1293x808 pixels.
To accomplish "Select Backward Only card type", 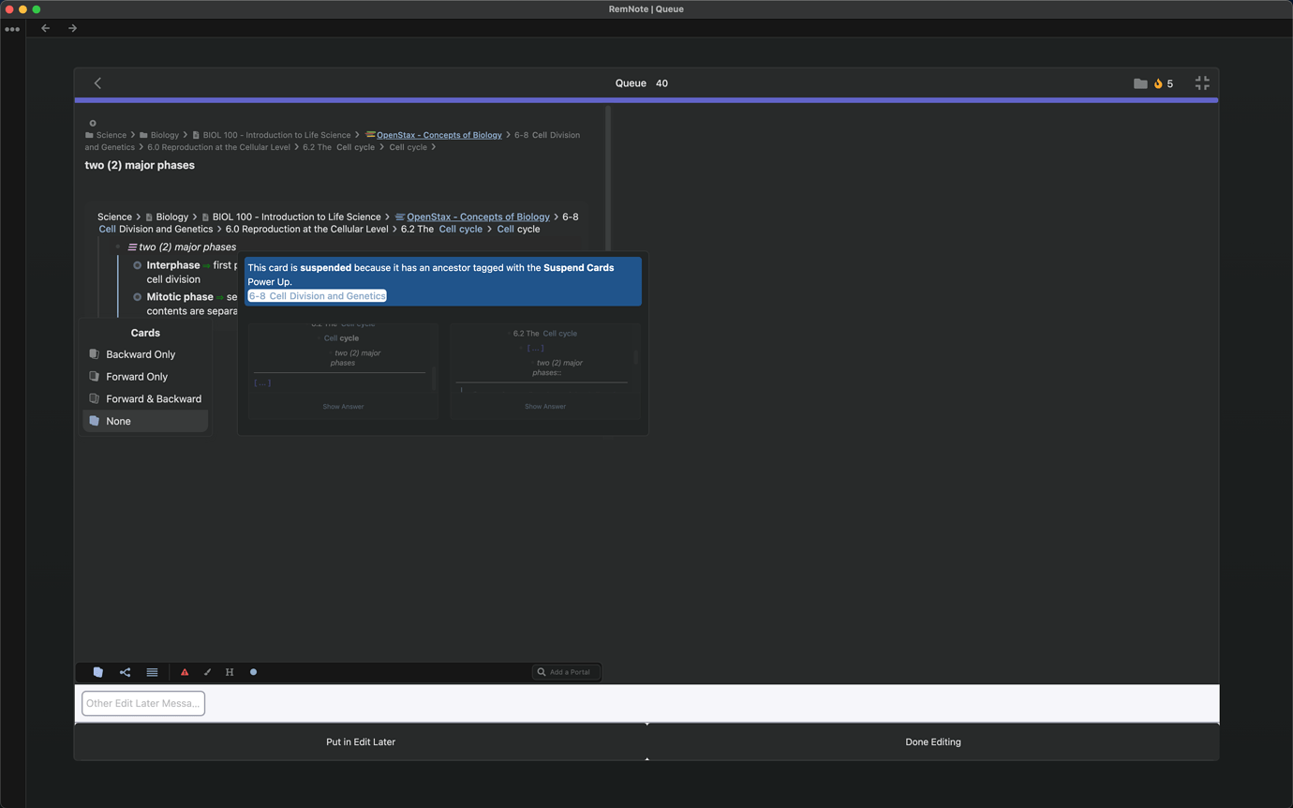I will click(141, 353).
